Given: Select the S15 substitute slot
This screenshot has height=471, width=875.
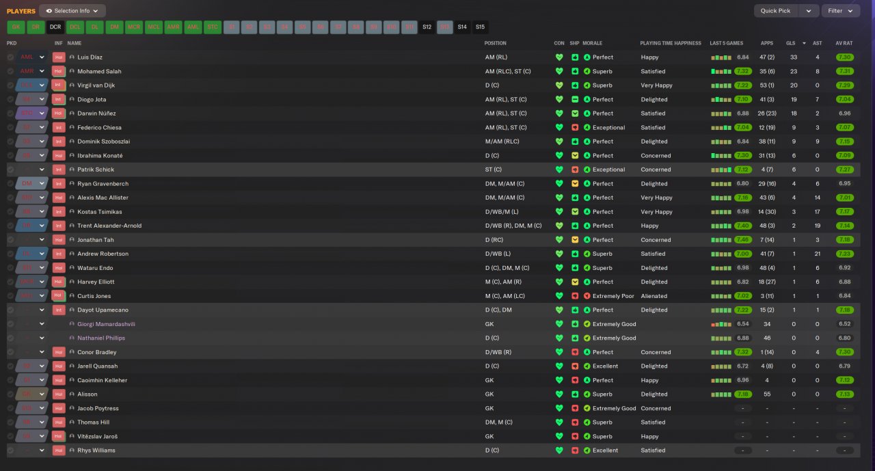Looking at the screenshot, I should click(480, 27).
